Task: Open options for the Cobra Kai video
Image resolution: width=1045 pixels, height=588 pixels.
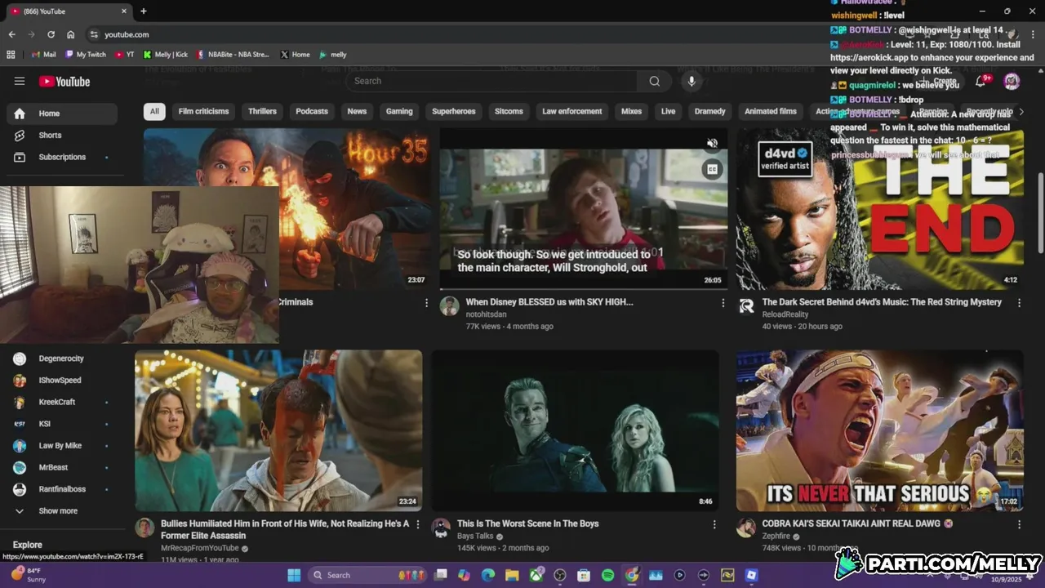Action: 1019,524
